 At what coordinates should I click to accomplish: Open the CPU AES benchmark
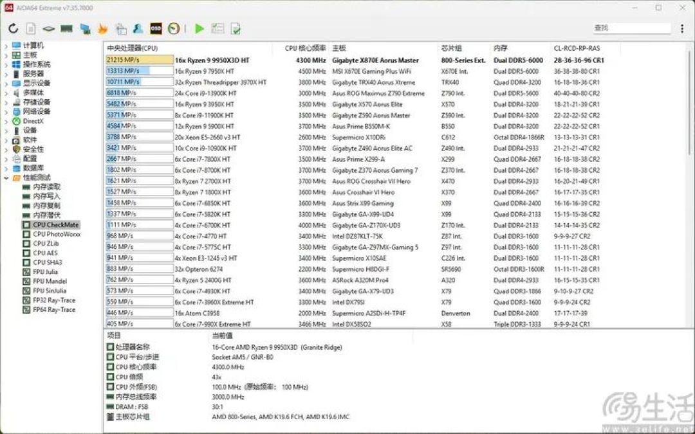click(x=45, y=253)
